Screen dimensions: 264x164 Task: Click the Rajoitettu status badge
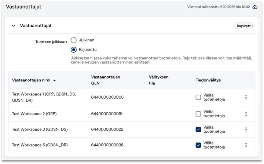coord(245,26)
